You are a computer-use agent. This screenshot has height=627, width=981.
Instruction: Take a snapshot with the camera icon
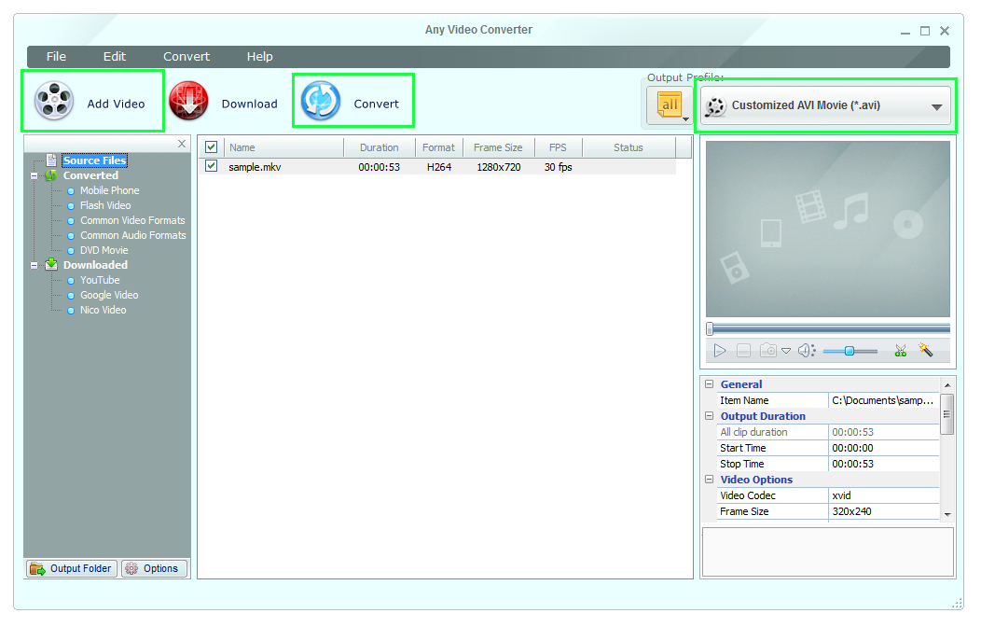[x=768, y=350]
